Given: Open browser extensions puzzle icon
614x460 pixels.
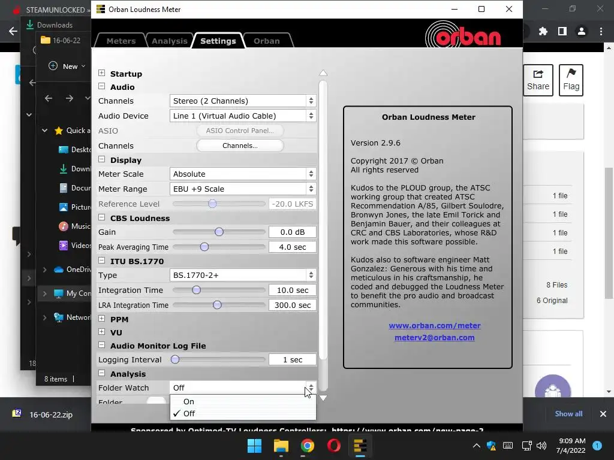Looking at the screenshot, I should pyautogui.click(x=543, y=31).
